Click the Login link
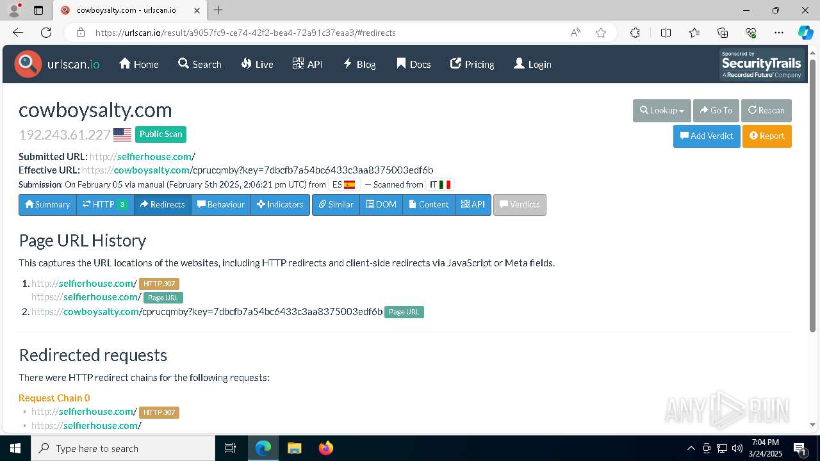This screenshot has height=461, width=820. coord(532,64)
